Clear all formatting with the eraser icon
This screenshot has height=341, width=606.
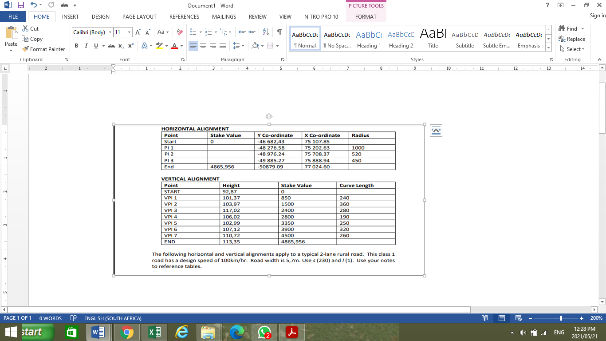click(180, 32)
